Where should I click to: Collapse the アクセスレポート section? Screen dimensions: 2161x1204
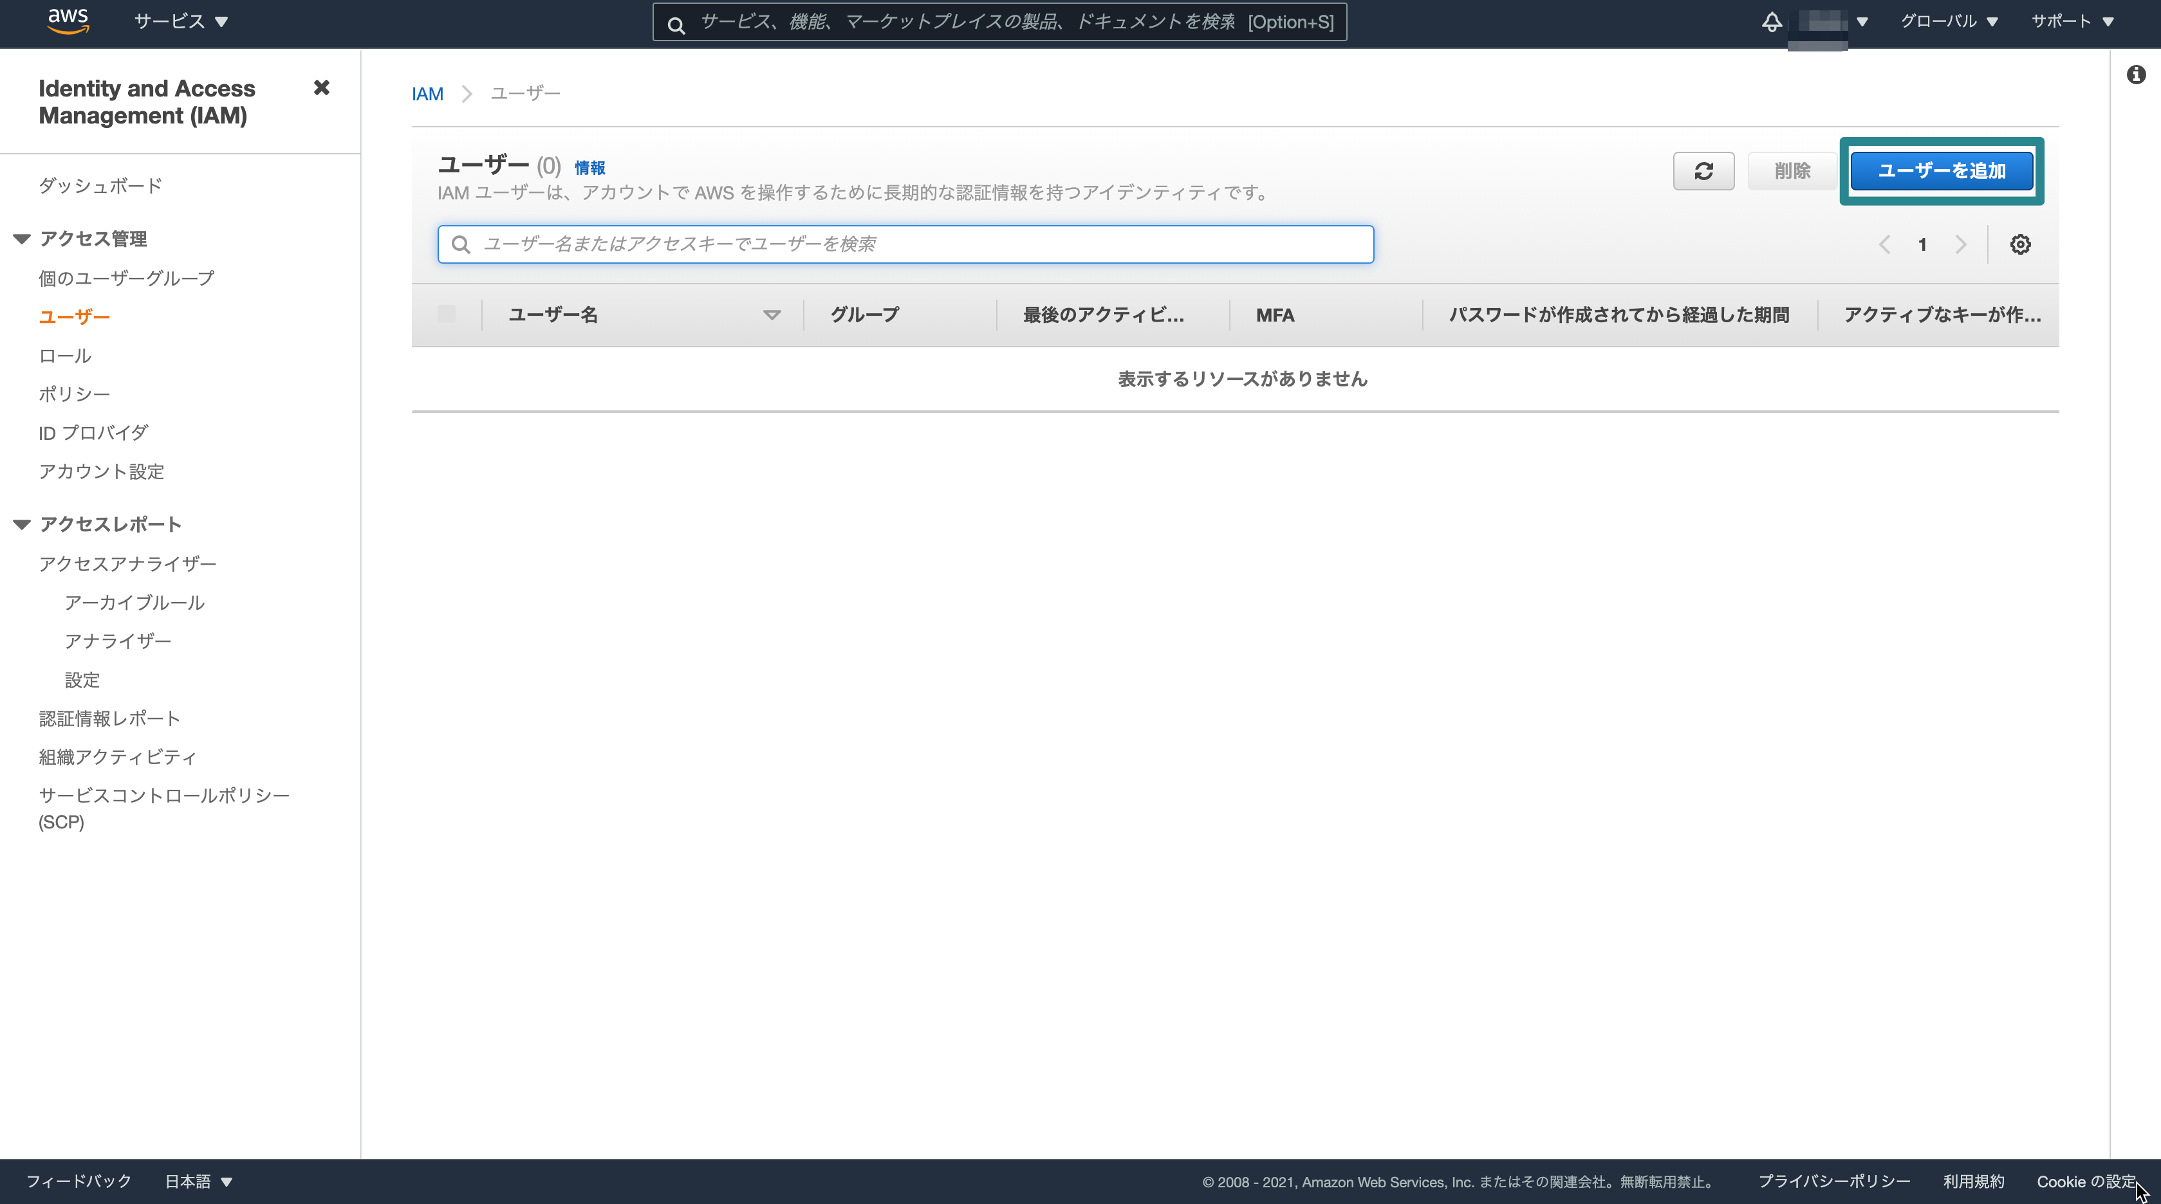[x=23, y=525]
